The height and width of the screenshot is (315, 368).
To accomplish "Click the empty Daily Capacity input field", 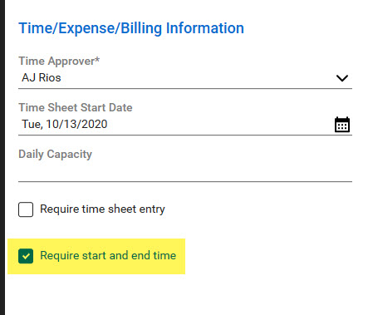I will tap(185, 171).
